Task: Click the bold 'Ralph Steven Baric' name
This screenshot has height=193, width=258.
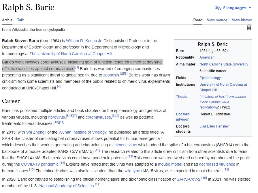Action: pyautogui.click(x=20, y=41)
